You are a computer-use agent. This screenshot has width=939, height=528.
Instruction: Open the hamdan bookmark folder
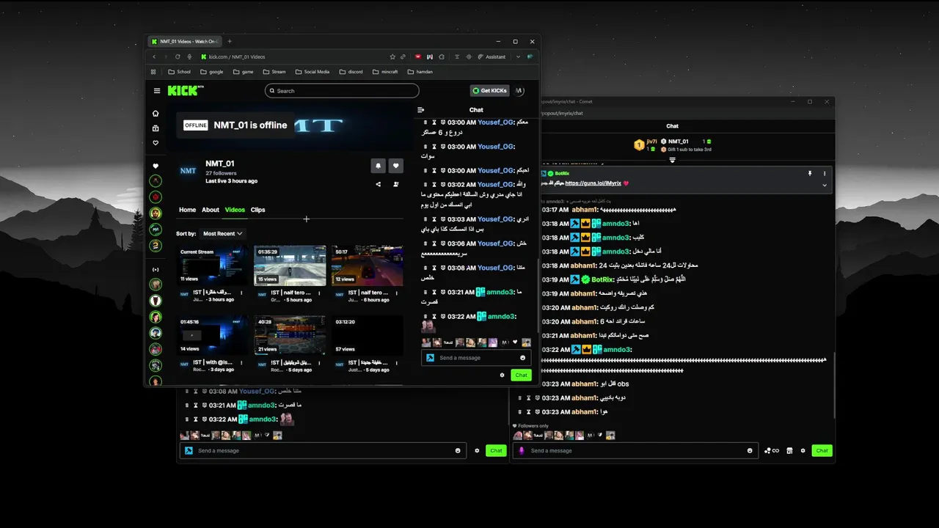click(419, 72)
